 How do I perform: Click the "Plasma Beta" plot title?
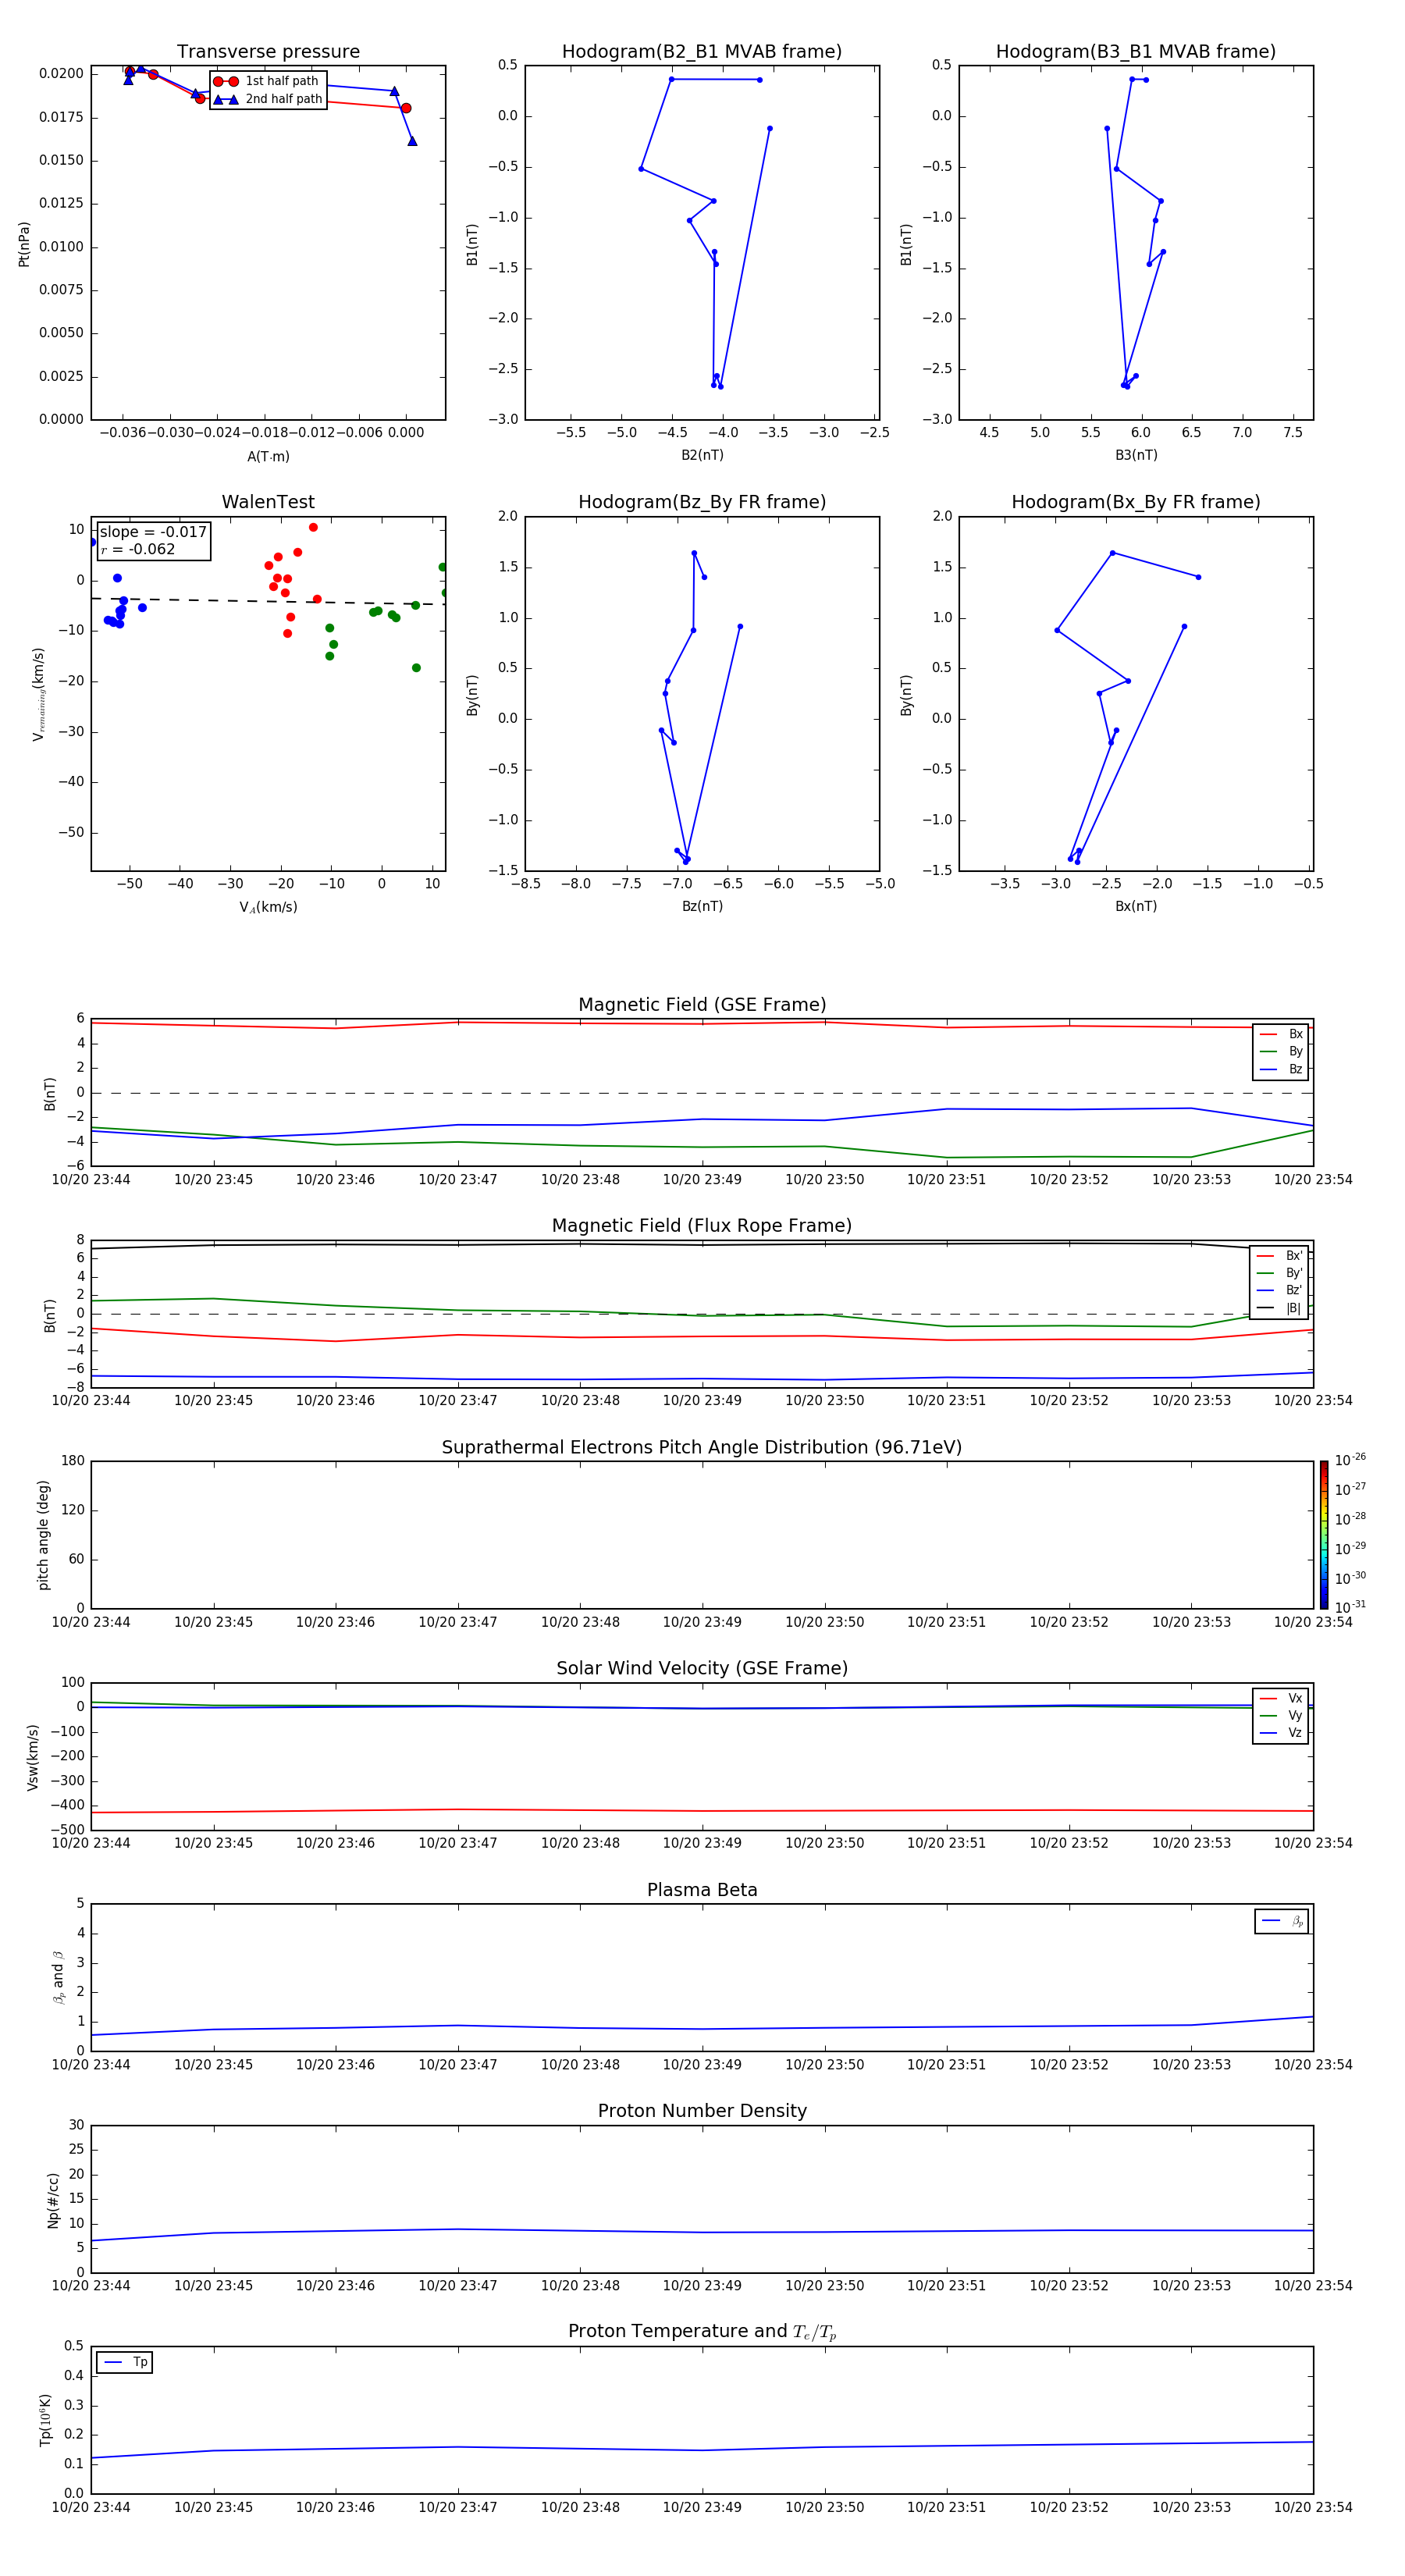coord(702,1890)
